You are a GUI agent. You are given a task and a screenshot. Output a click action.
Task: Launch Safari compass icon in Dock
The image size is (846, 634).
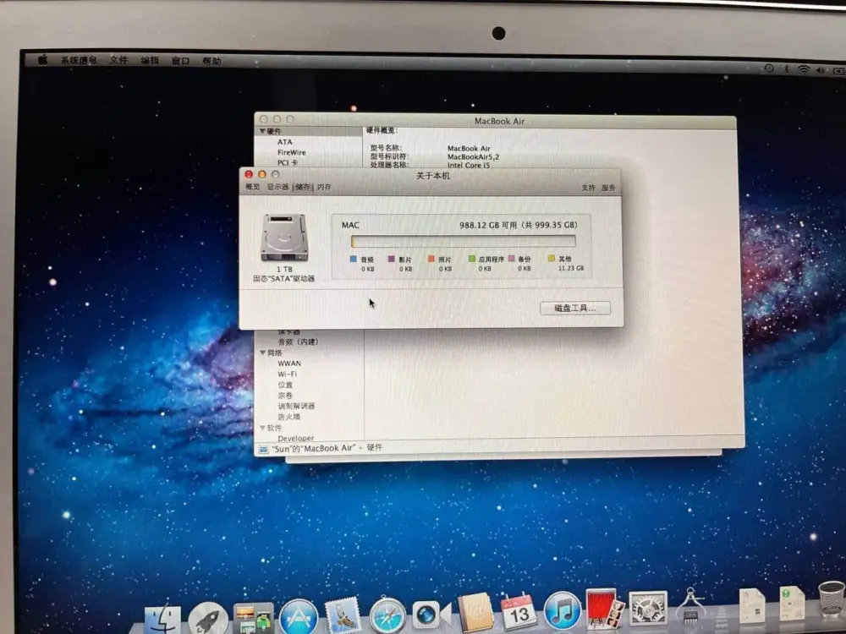pos(387,615)
